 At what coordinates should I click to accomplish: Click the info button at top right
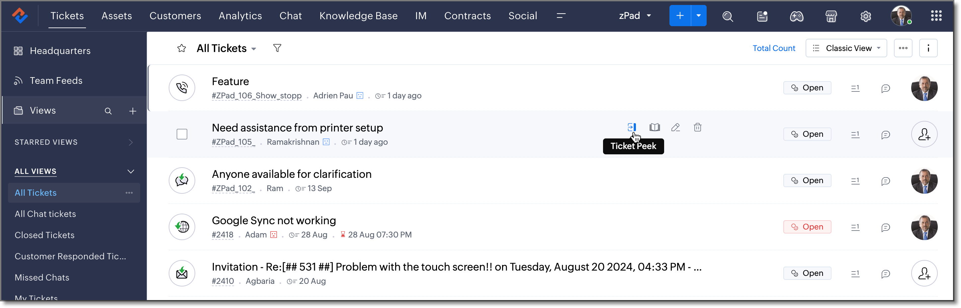tap(928, 48)
